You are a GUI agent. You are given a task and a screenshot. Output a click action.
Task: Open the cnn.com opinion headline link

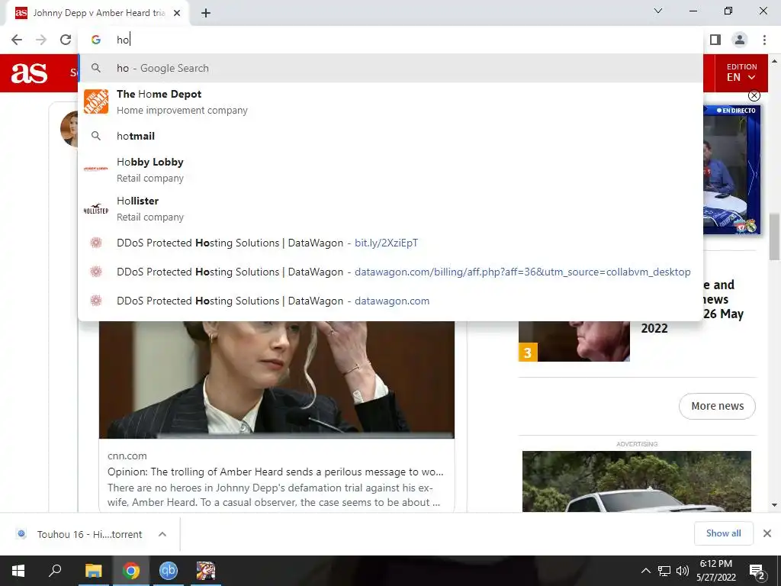coord(275,472)
